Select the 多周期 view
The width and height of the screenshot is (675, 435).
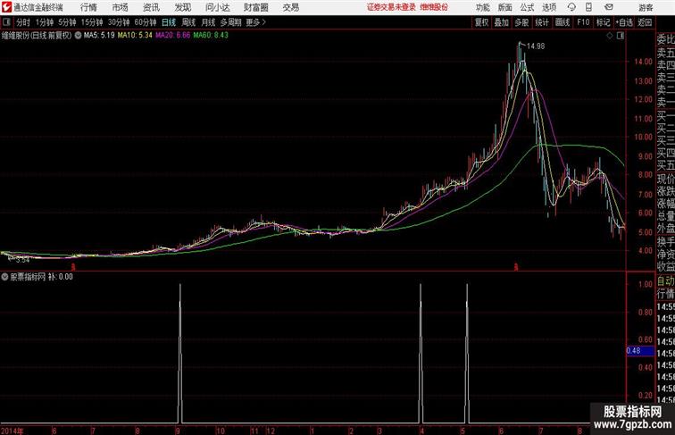pyautogui.click(x=230, y=22)
